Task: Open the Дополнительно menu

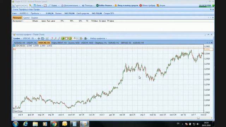Action: coord(71,6)
